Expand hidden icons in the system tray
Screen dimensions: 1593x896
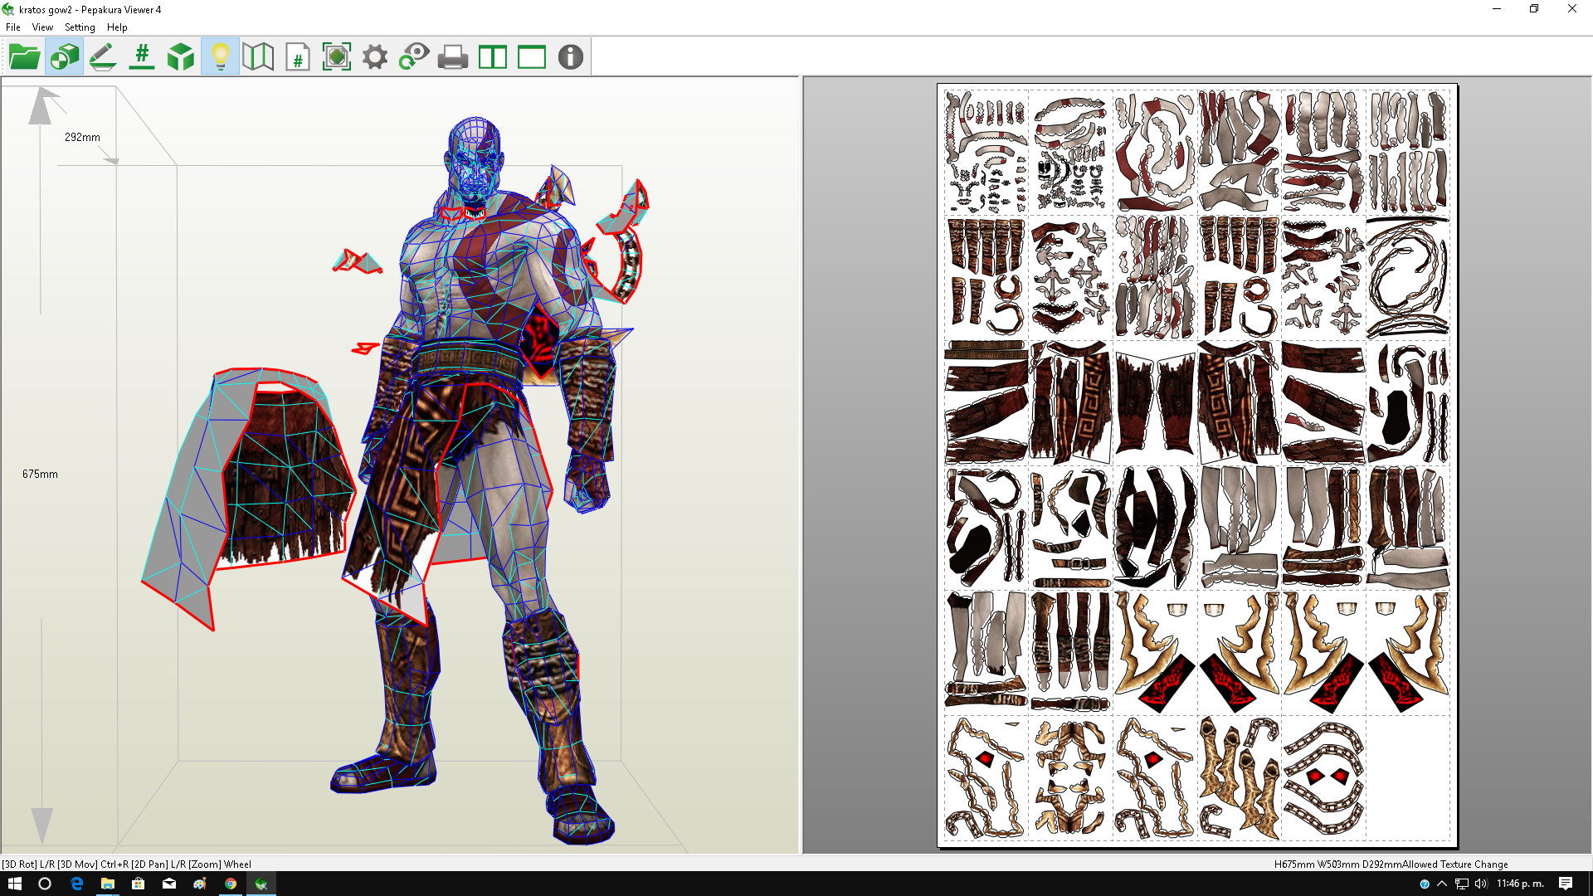[x=1440, y=882]
